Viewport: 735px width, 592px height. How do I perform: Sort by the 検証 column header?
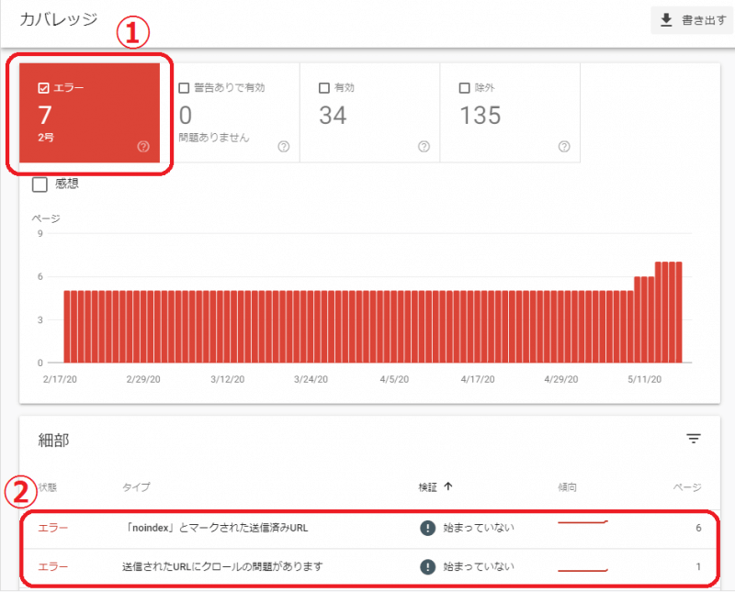click(427, 487)
